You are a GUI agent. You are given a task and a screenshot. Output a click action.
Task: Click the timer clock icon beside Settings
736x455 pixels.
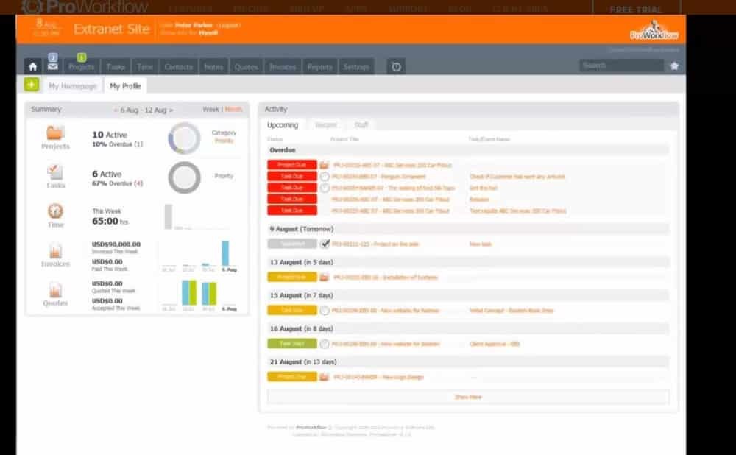point(396,66)
